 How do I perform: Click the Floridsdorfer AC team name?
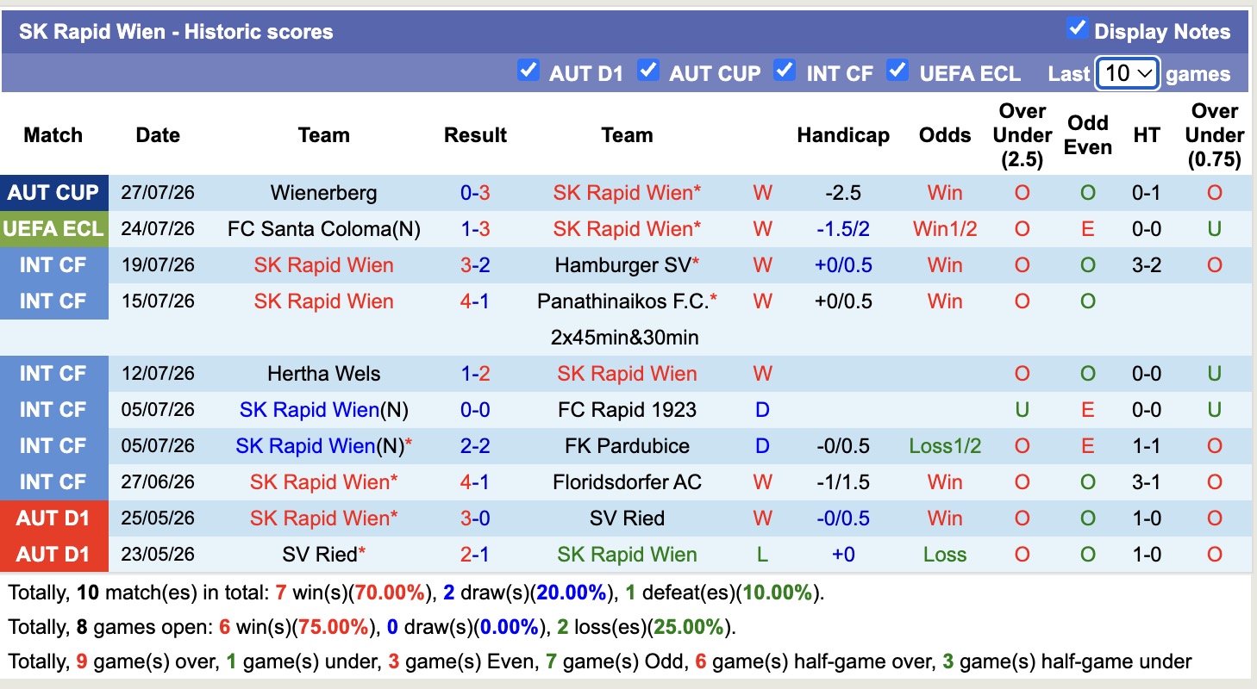pyautogui.click(x=627, y=482)
